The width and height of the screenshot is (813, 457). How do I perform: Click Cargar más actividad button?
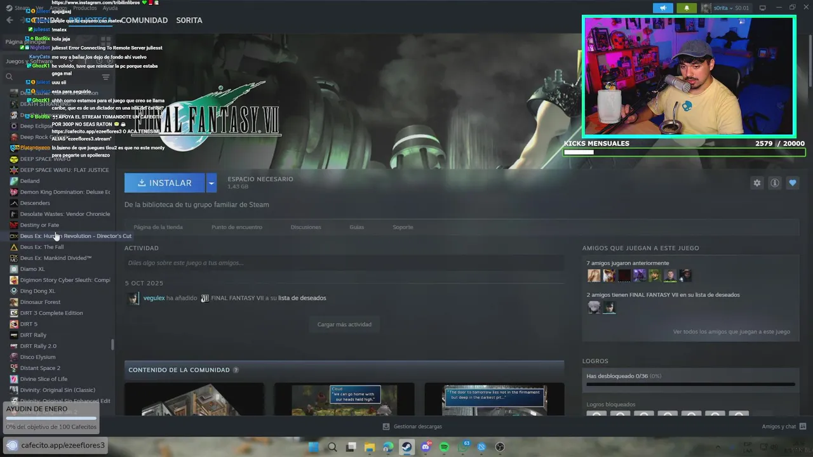tap(344, 324)
